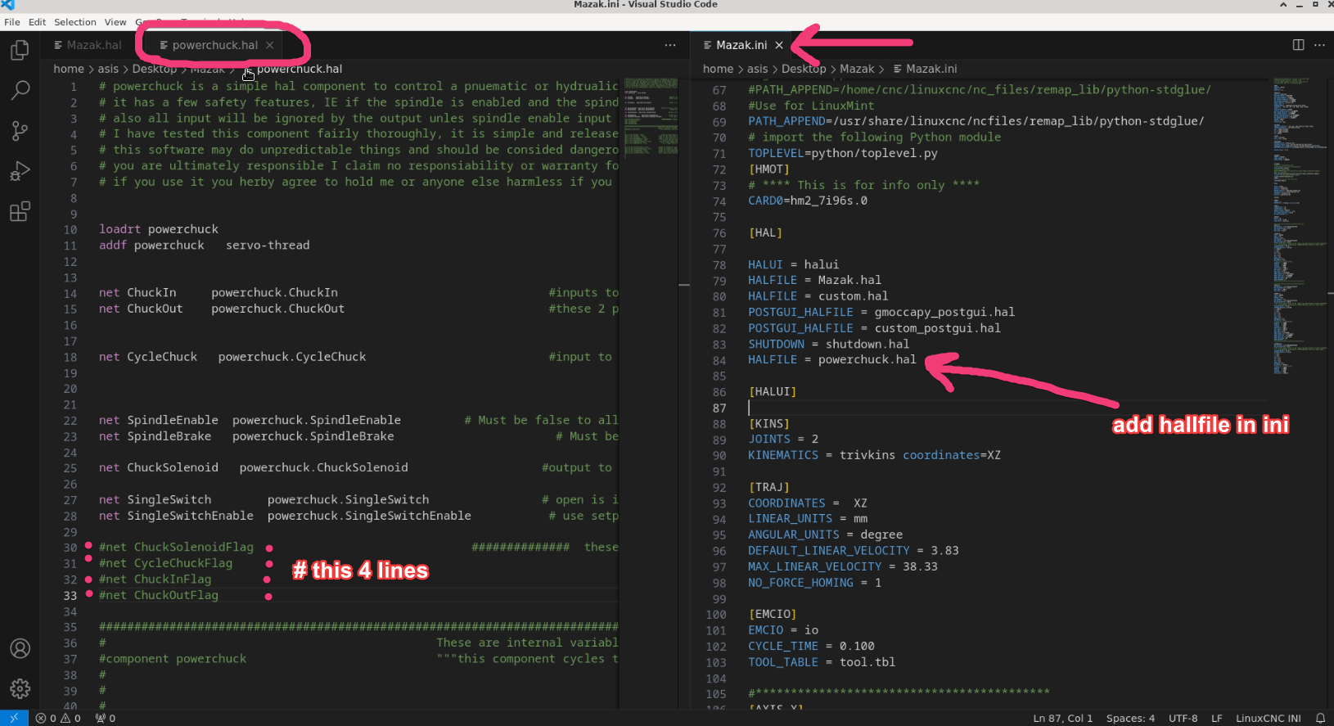Screen dimensions: 1334x726
Task: Open the View menu
Action: pyautogui.click(x=115, y=22)
